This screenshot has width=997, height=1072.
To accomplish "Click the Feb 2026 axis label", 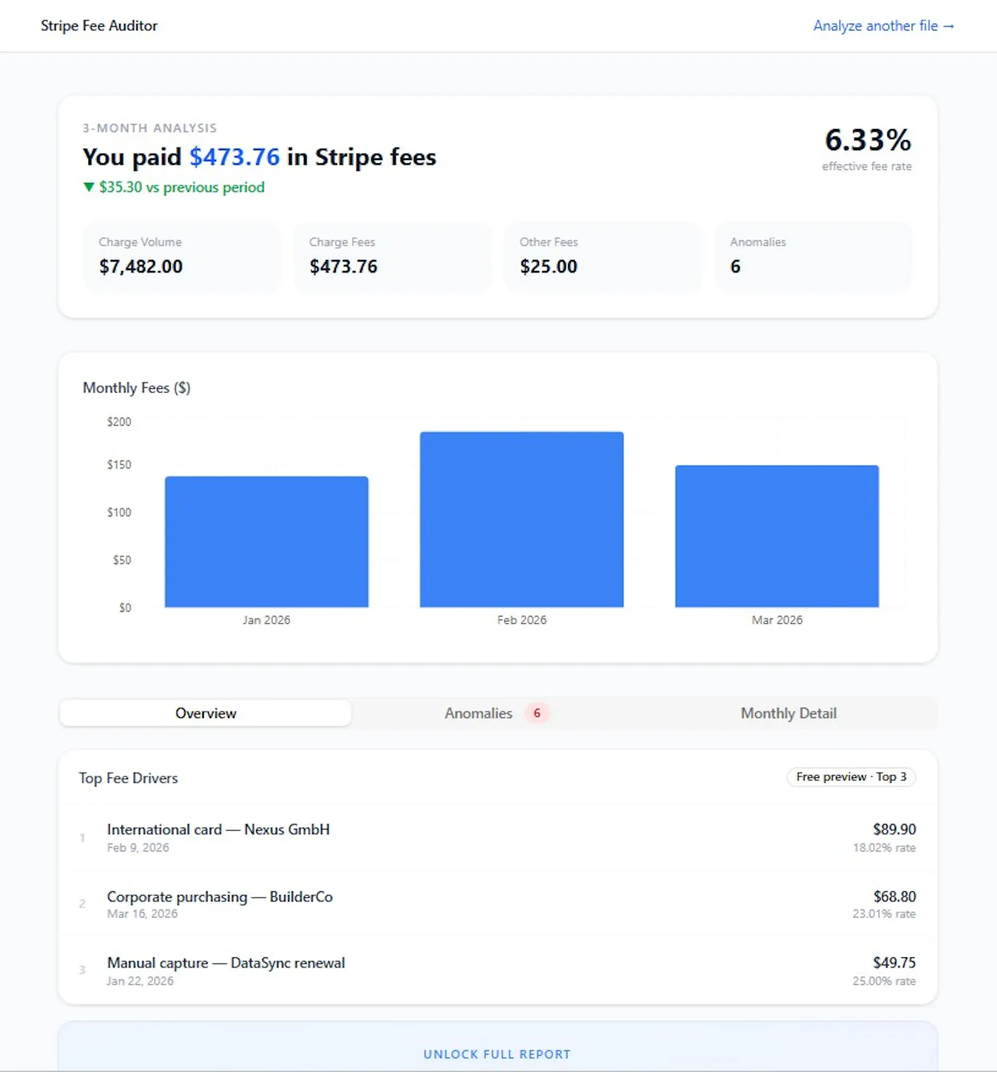I will 522,620.
